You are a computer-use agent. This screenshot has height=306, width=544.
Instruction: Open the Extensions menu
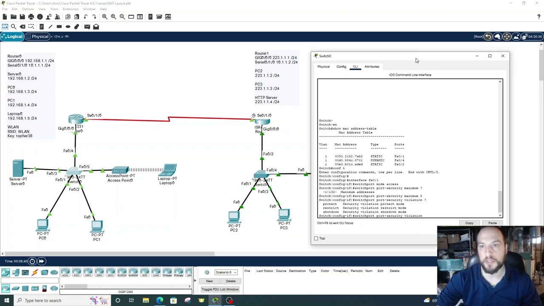71,9
